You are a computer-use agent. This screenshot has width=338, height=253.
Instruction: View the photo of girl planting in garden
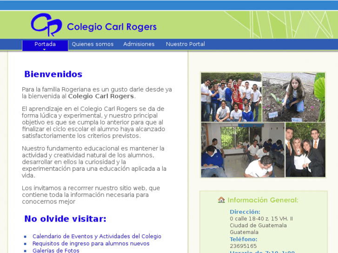[x=293, y=97]
